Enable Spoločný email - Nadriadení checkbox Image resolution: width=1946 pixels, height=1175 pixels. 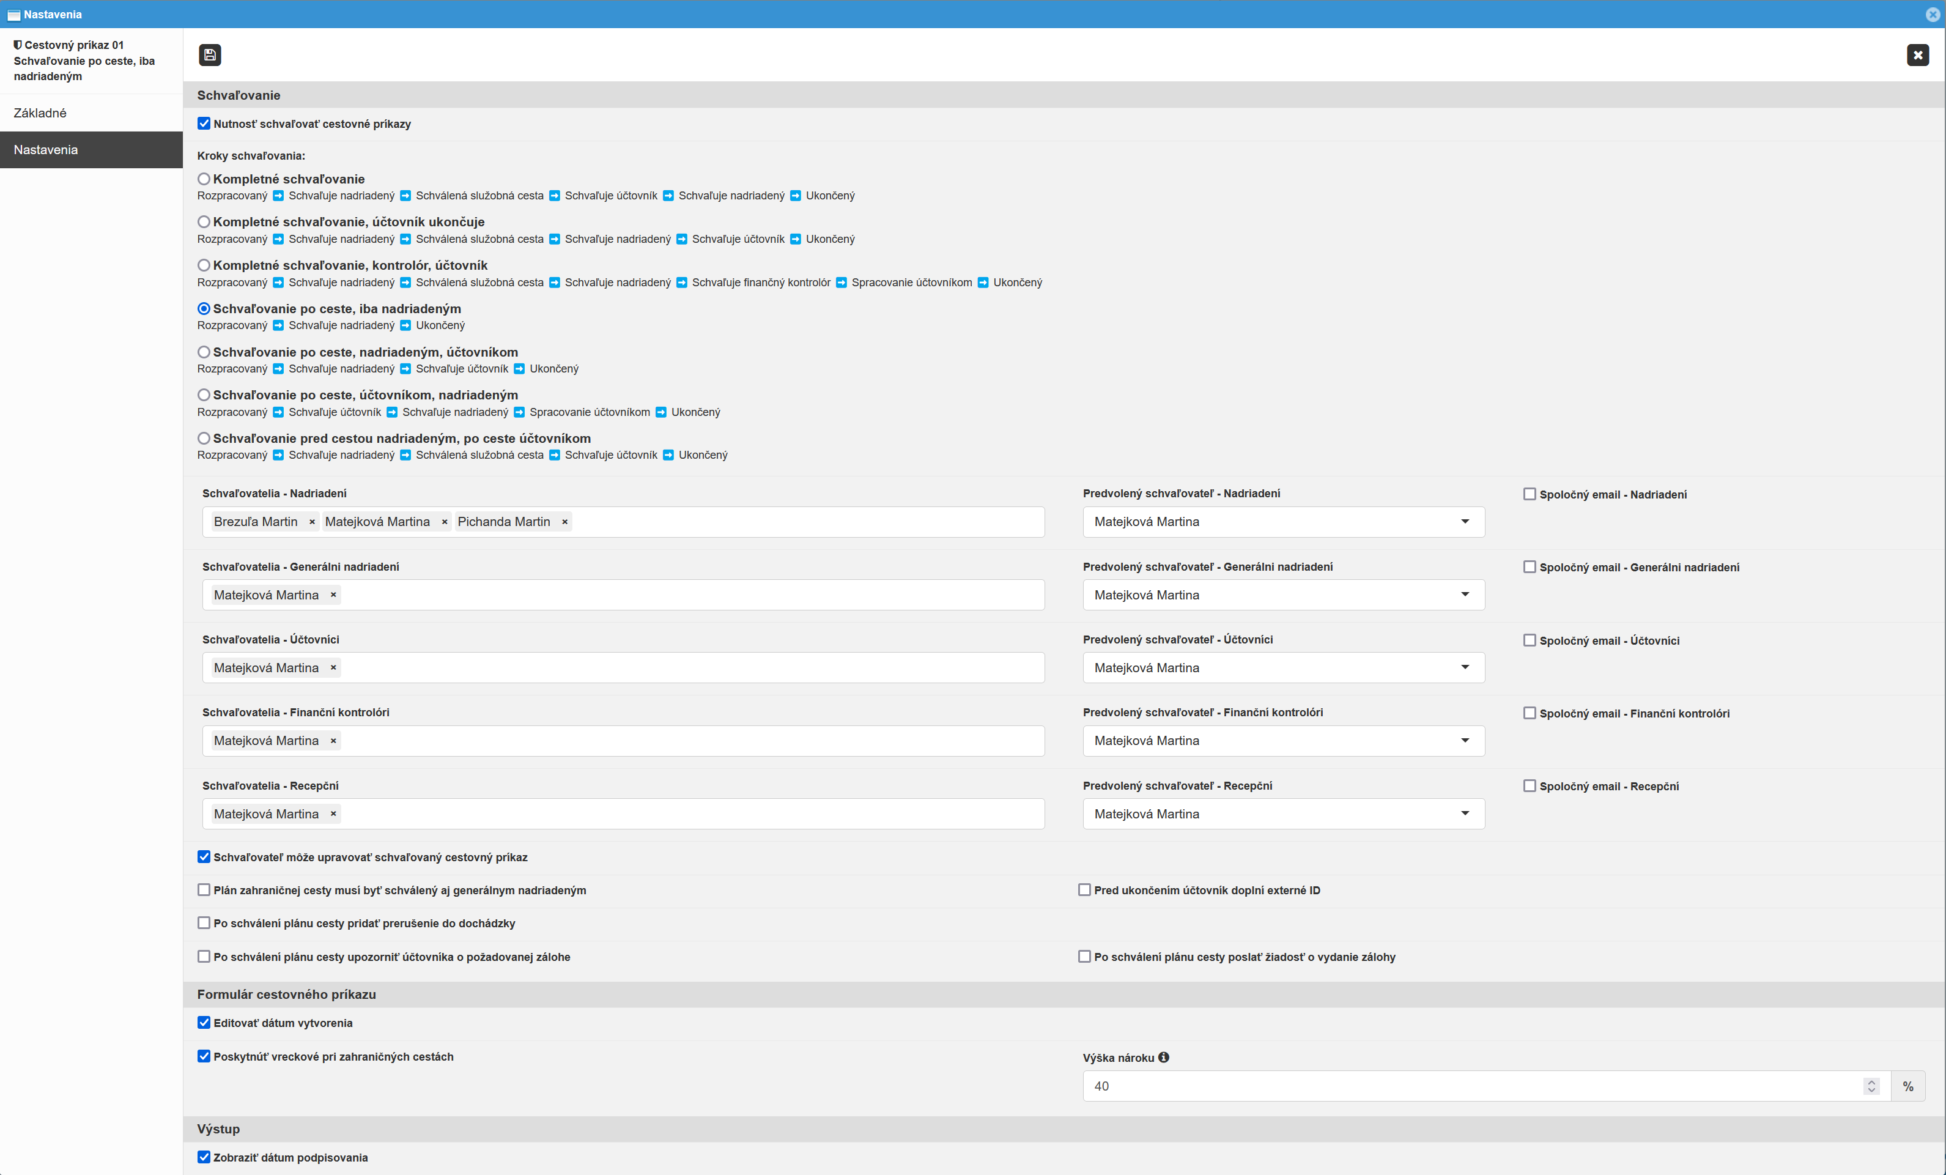(1529, 494)
